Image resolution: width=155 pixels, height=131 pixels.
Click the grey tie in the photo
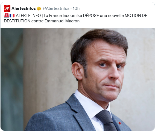pos(106,120)
